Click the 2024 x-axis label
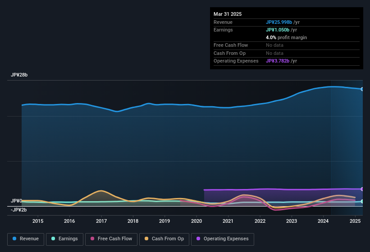This screenshot has height=252, width=370. pyautogui.click(x=323, y=221)
